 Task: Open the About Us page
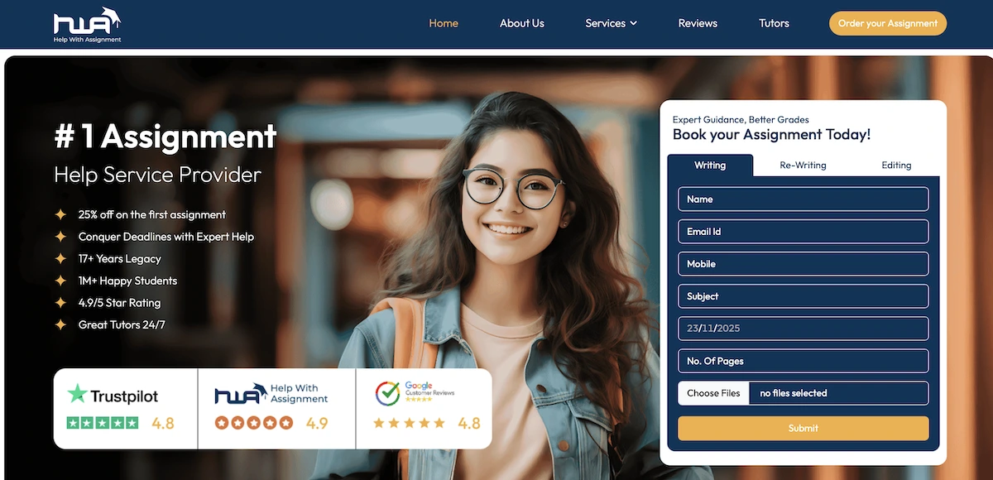(522, 23)
